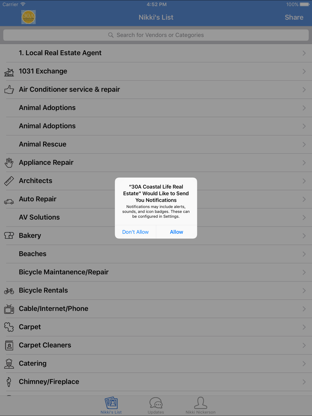Click the house icon beside 1031 Exchange
This screenshot has height=416, width=312.
click(x=9, y=72)
